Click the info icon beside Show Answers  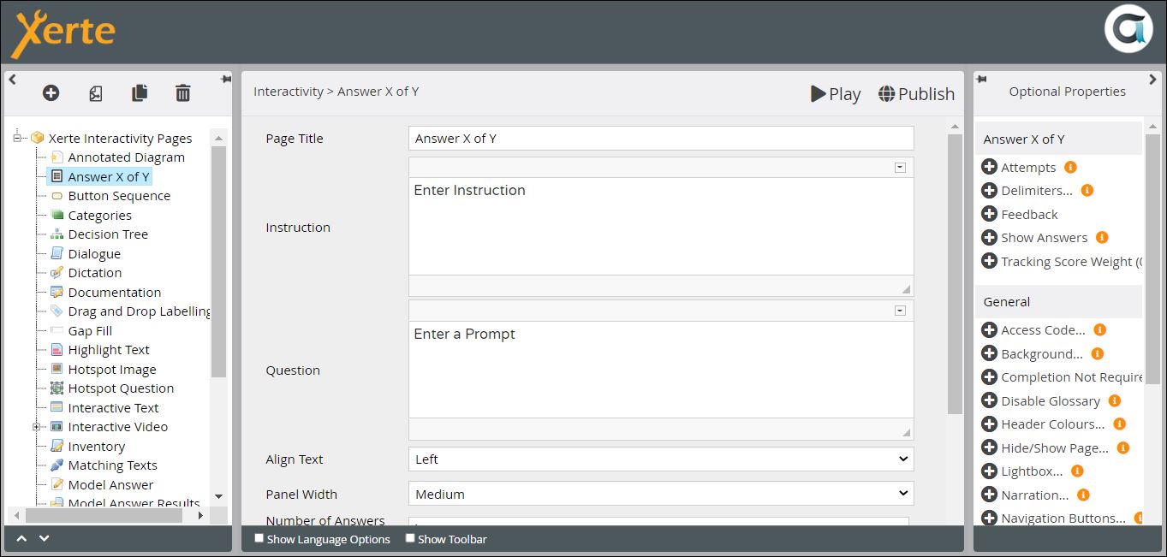click(1102, 238)
